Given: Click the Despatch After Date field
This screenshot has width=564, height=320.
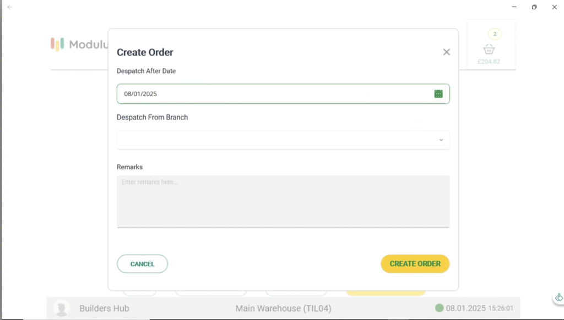Looking at the screenshot, I should coord(275,94).
